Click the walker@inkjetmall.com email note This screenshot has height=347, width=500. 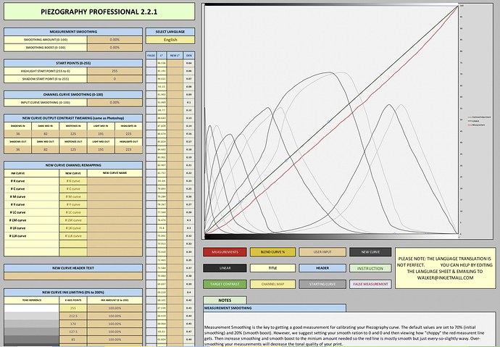445,278
